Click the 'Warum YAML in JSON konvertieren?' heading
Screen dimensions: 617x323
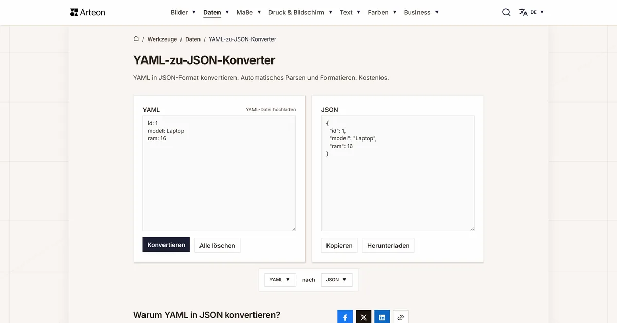click(207, 315)
